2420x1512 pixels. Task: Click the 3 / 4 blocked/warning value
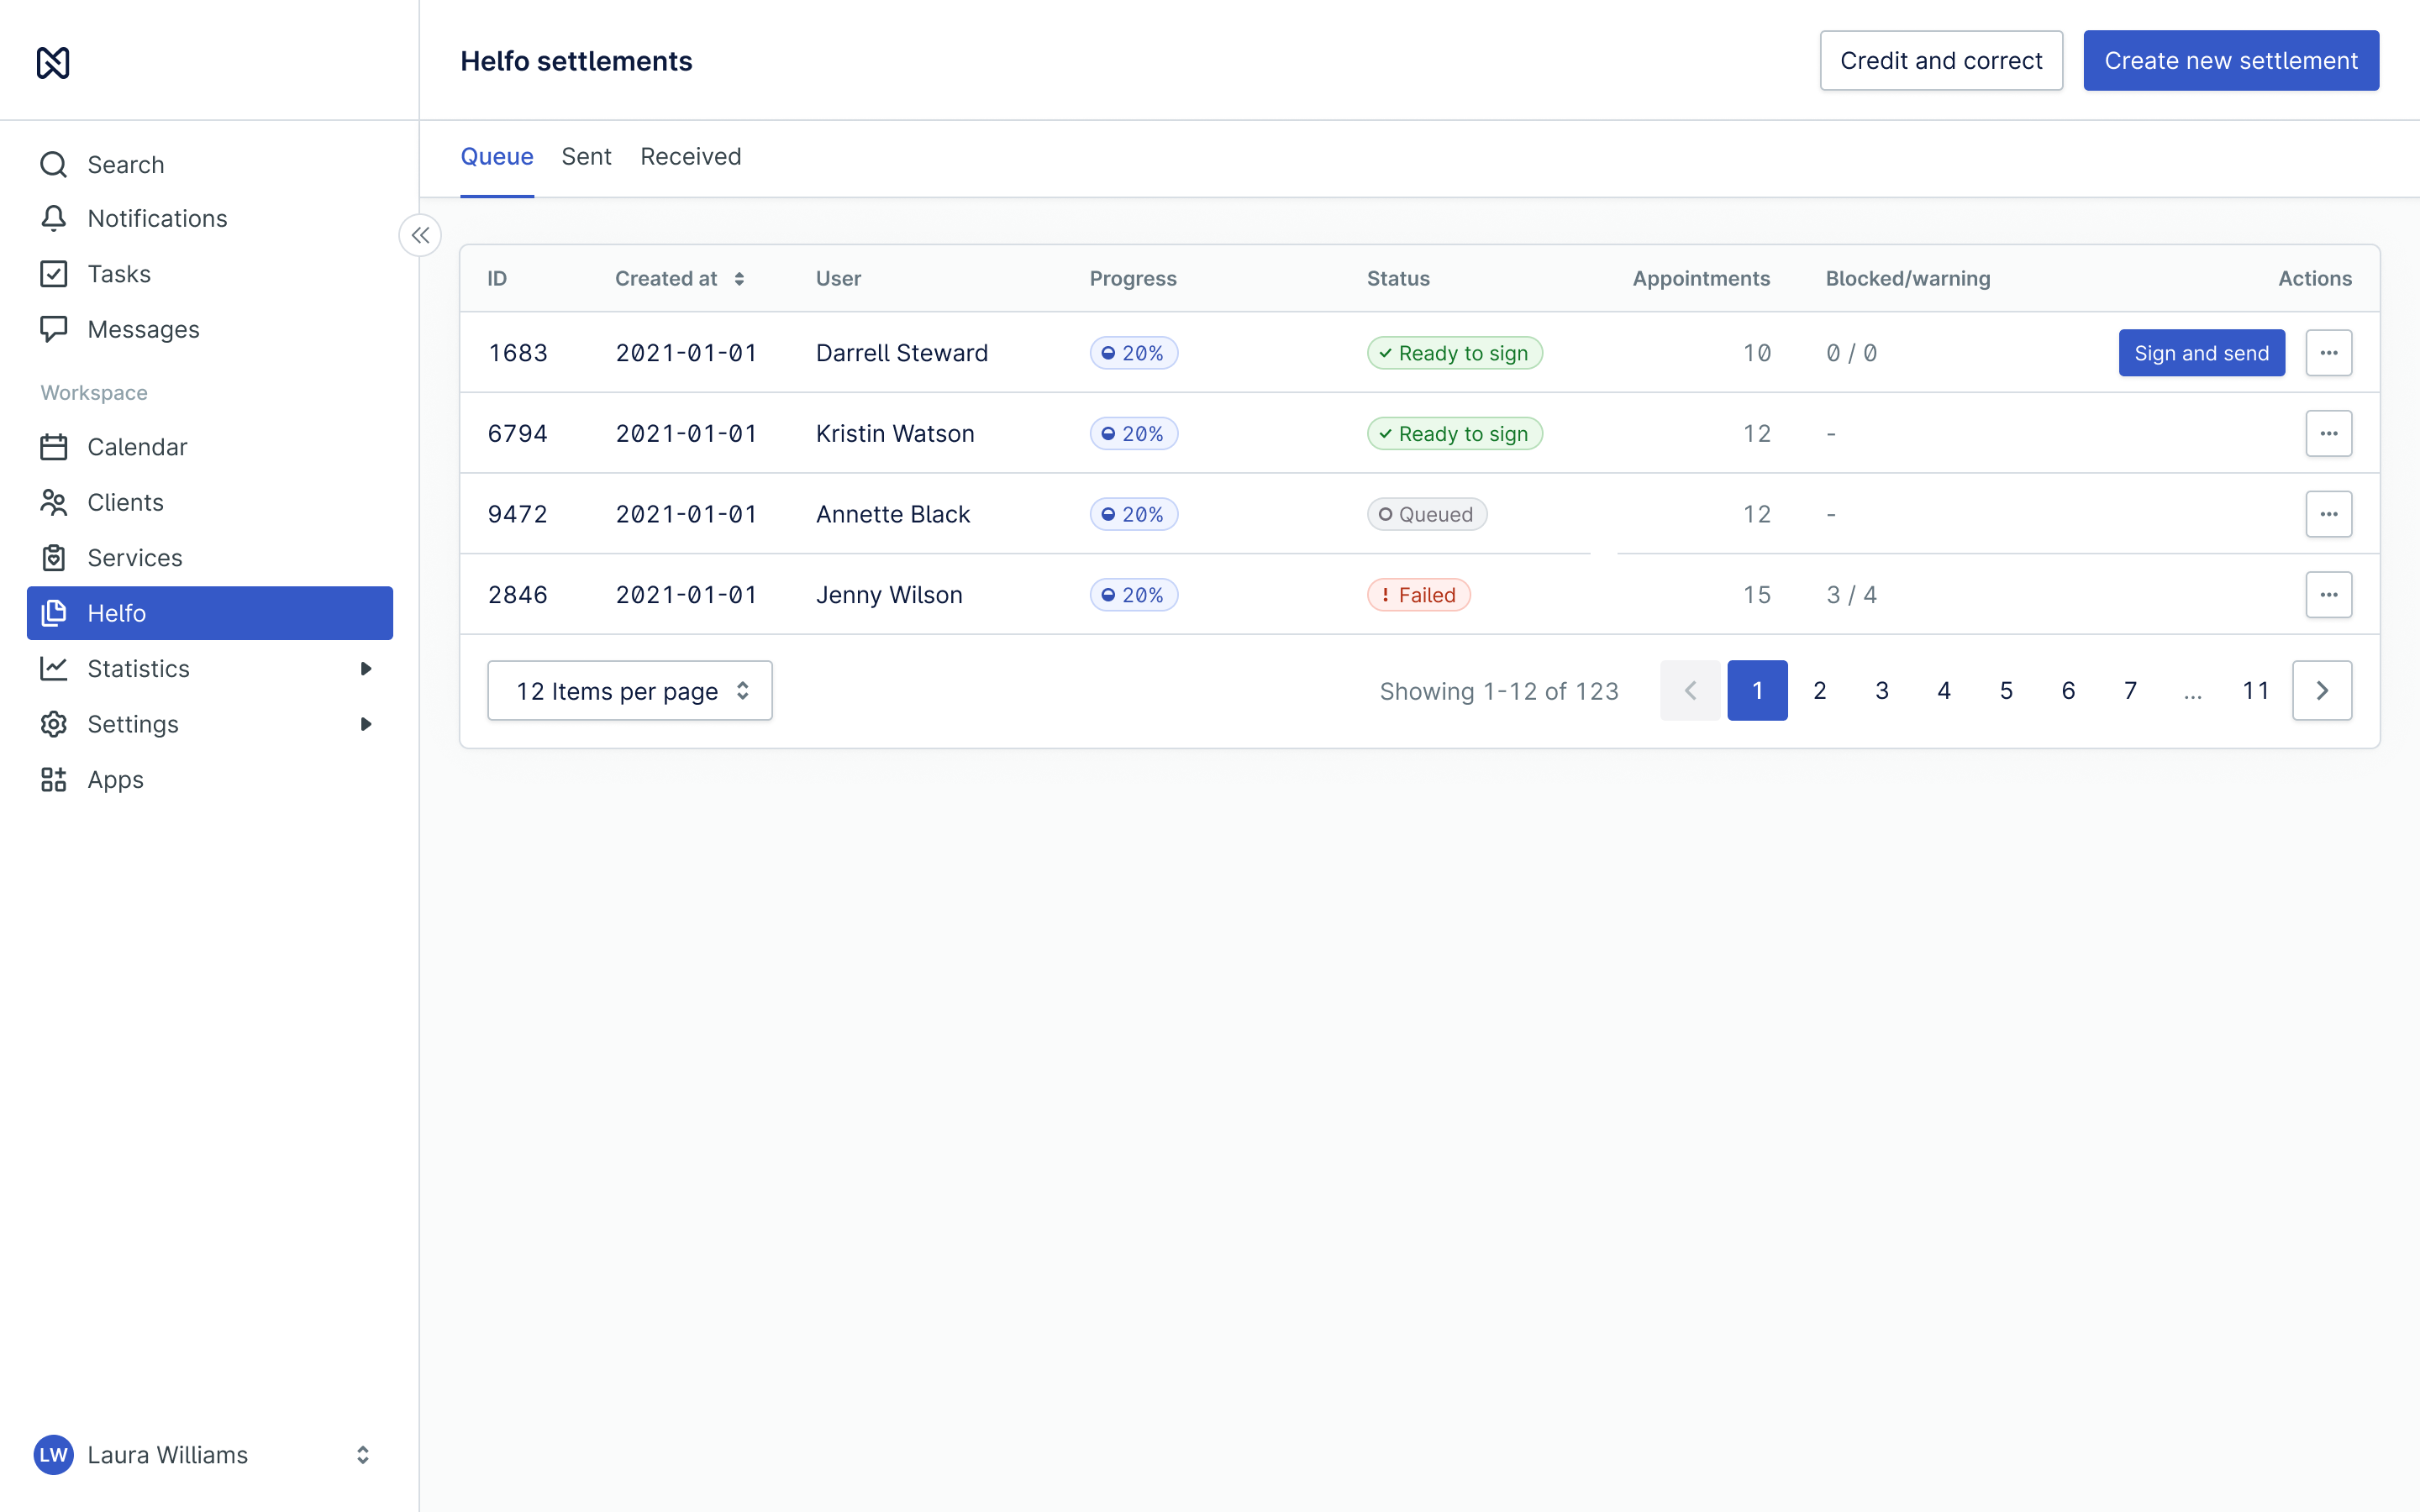pos(1852,595)
